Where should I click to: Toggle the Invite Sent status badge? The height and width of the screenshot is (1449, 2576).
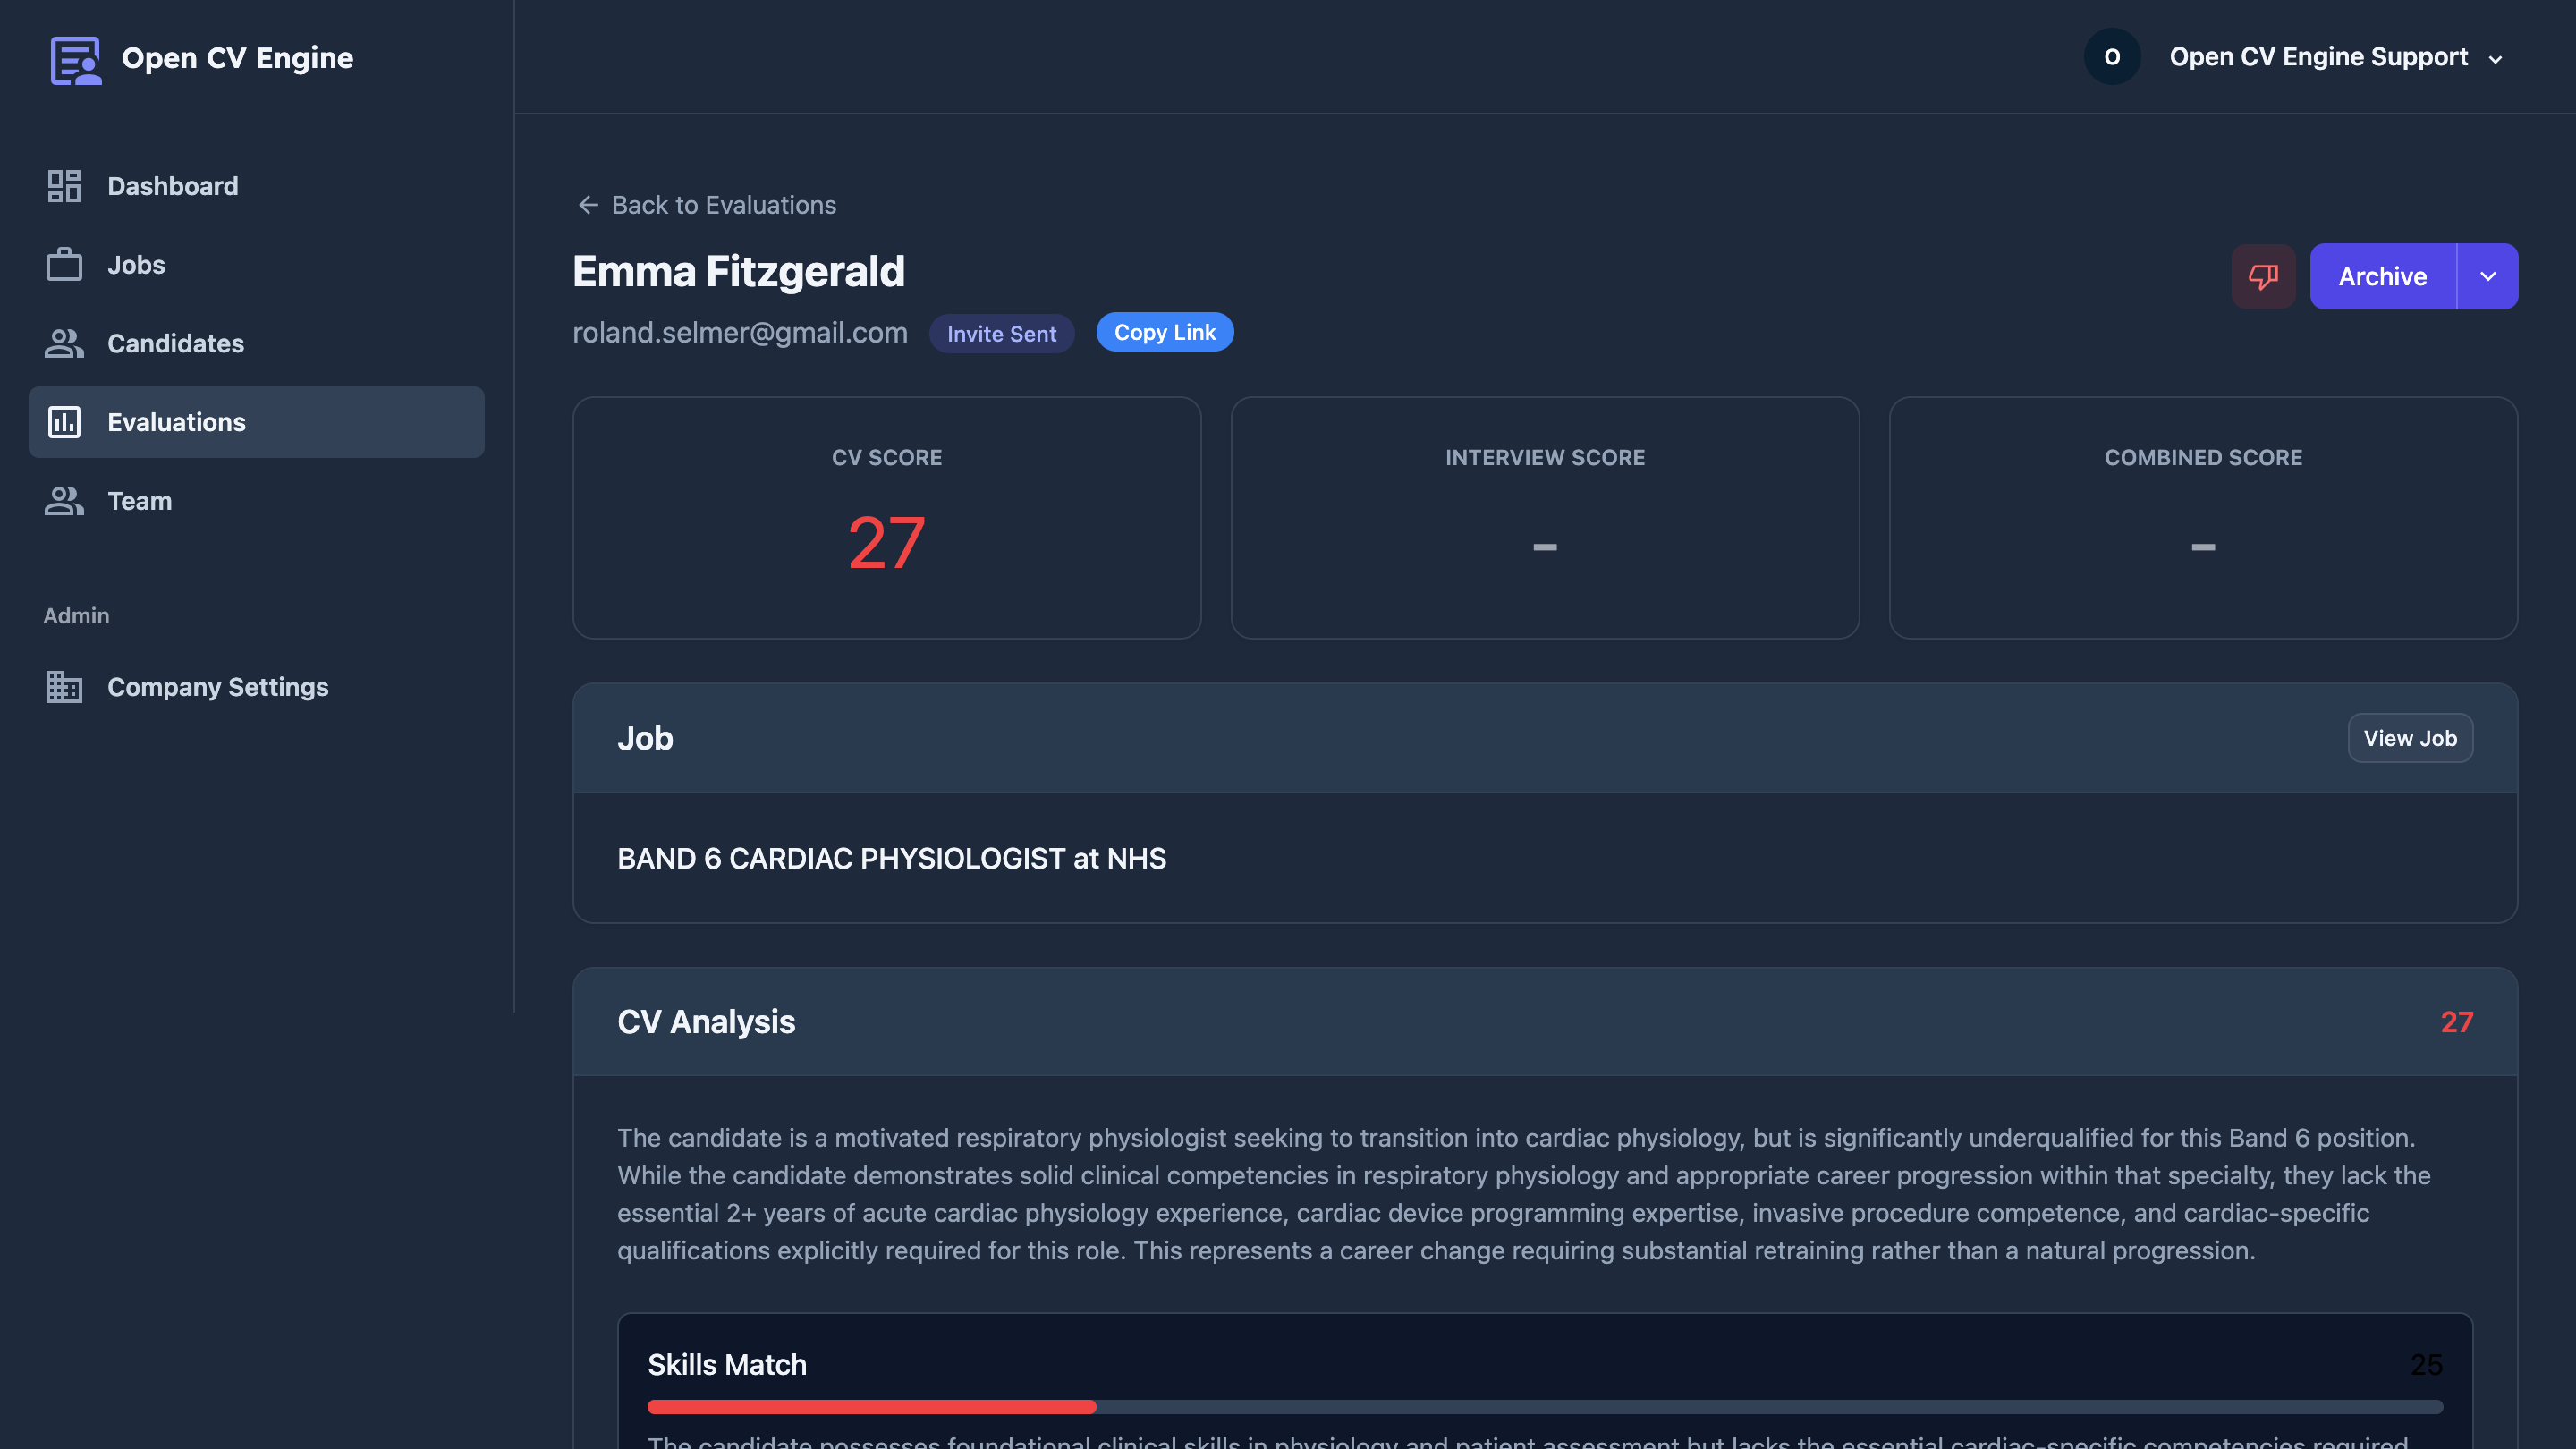click(1001, 333)
